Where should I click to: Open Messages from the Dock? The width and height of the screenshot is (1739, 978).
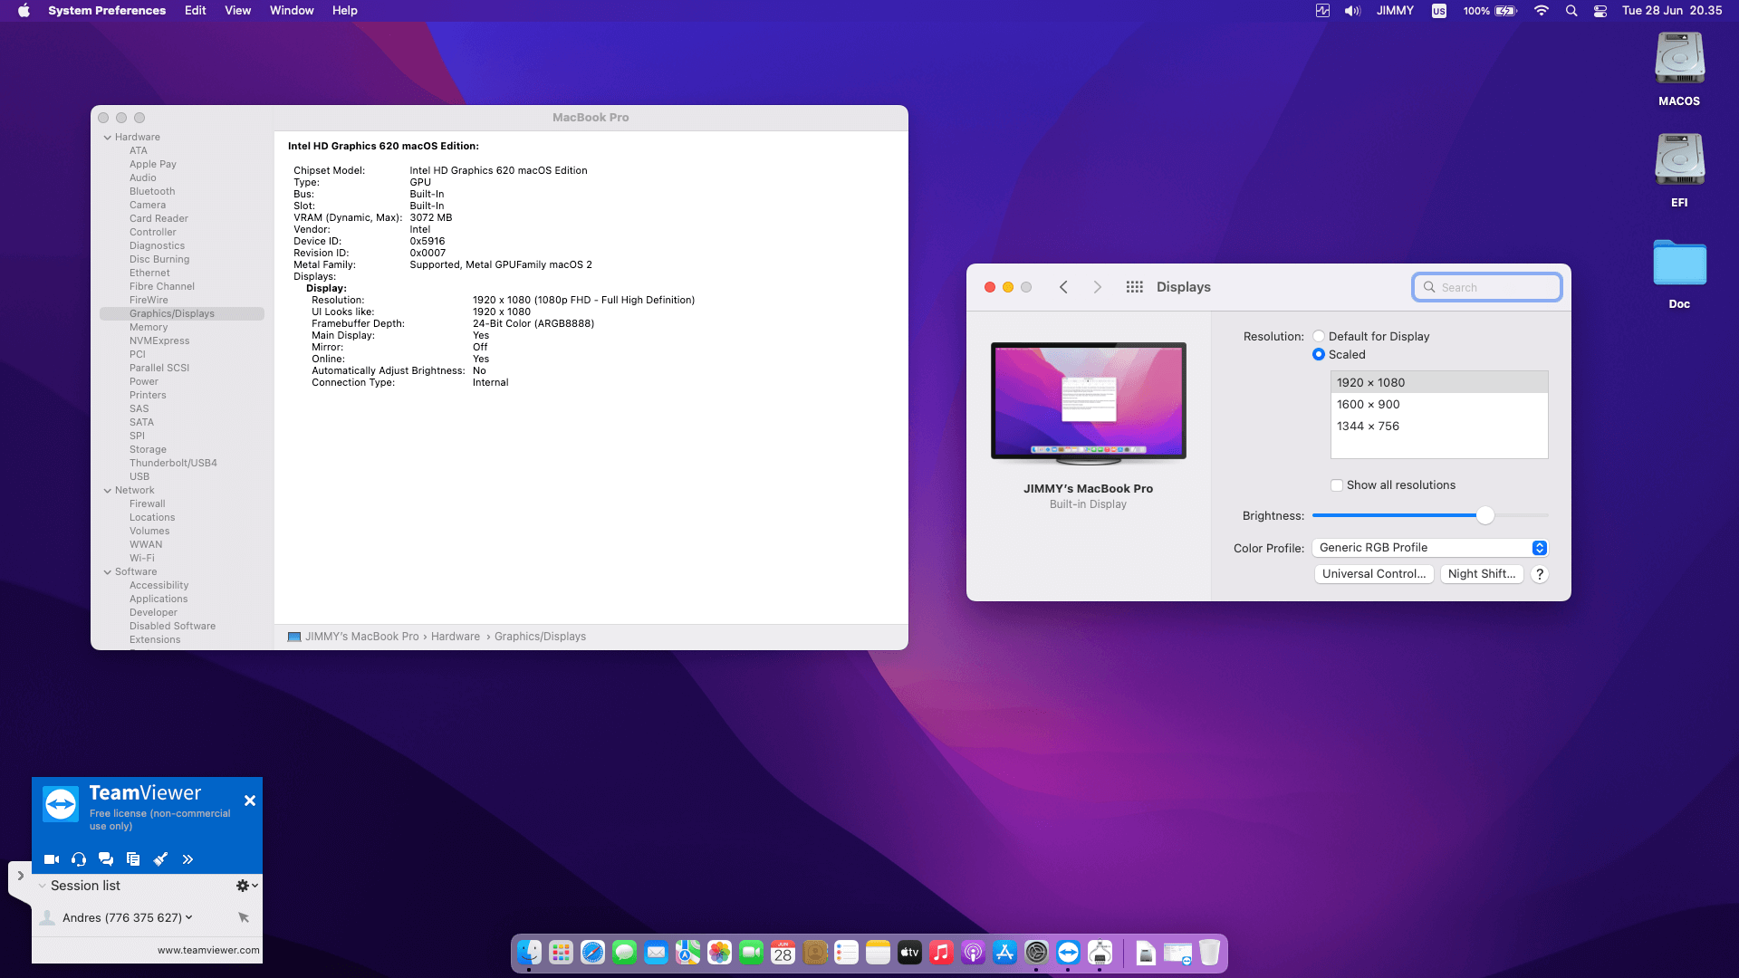tap(624, 953)
